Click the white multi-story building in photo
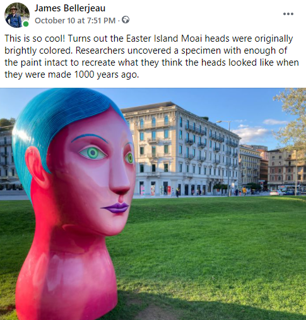This screenshot has height=320, width=306. point(181,150)
